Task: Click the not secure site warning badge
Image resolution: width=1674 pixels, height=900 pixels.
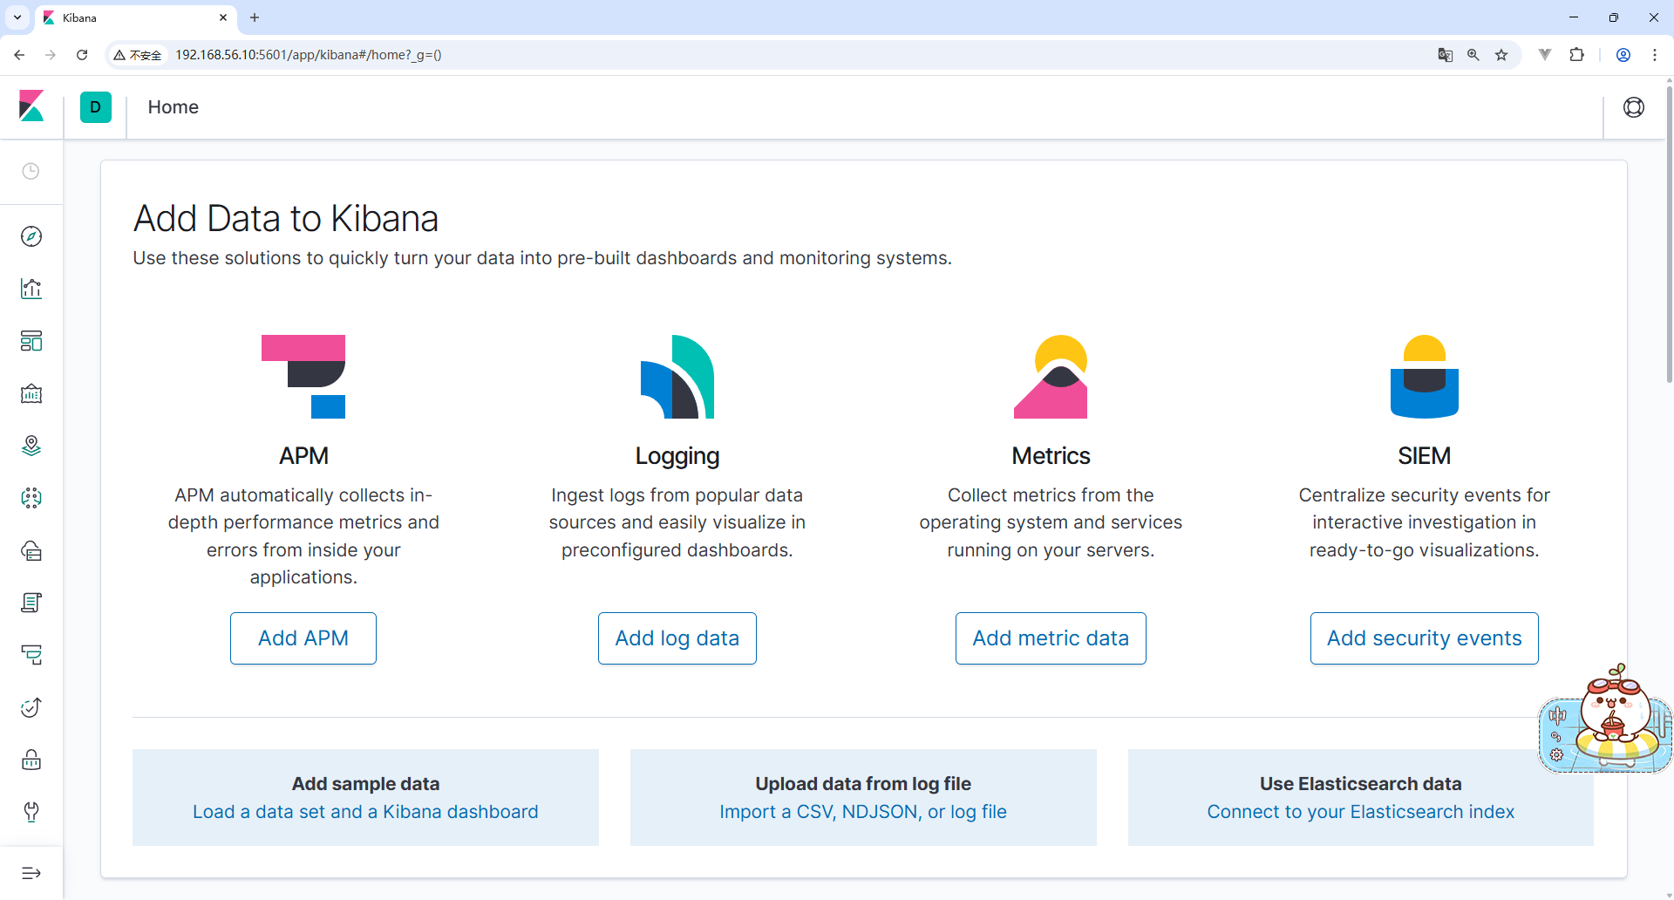Action: point(138,55)
